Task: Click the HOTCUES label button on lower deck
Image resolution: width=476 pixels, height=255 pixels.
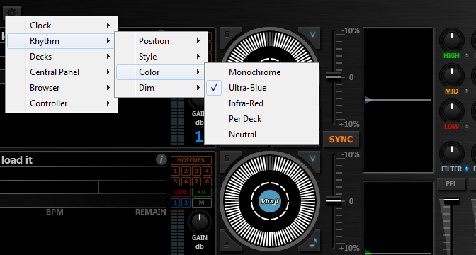Action: tap(191, 160)
